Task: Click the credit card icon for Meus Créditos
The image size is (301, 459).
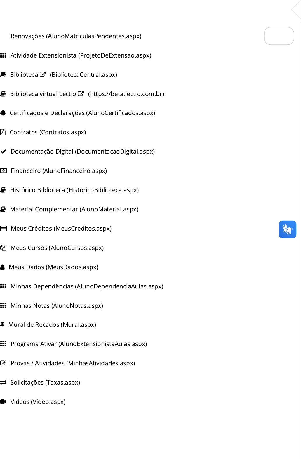Action: [4, 228]
